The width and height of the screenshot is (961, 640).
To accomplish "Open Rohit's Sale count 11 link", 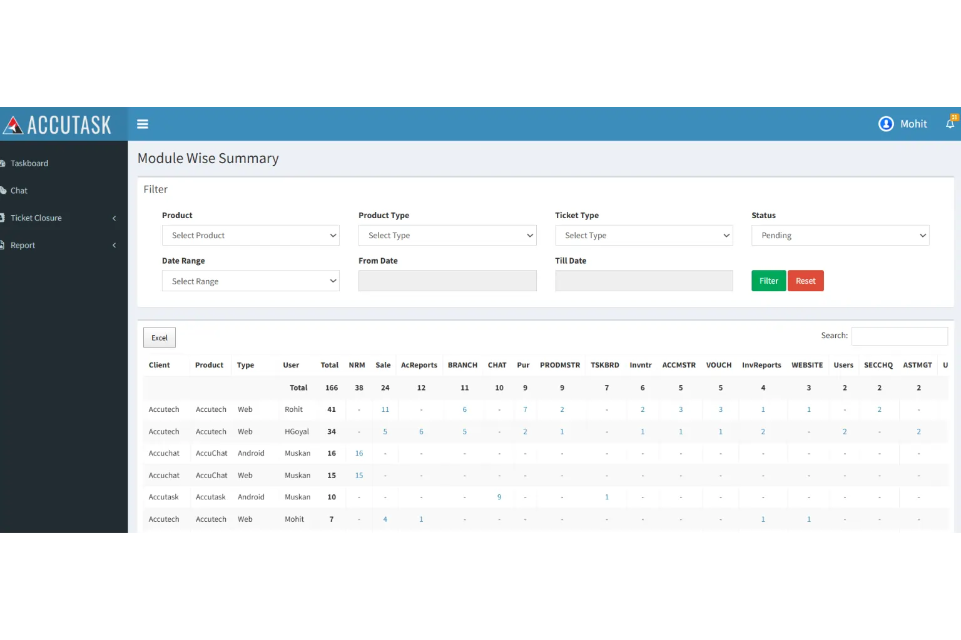I will (385, 409).
